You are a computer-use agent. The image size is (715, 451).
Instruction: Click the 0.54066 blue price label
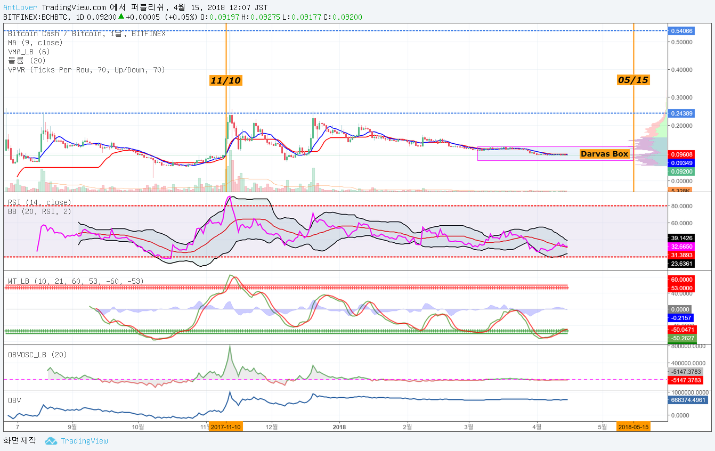(681, 31)
